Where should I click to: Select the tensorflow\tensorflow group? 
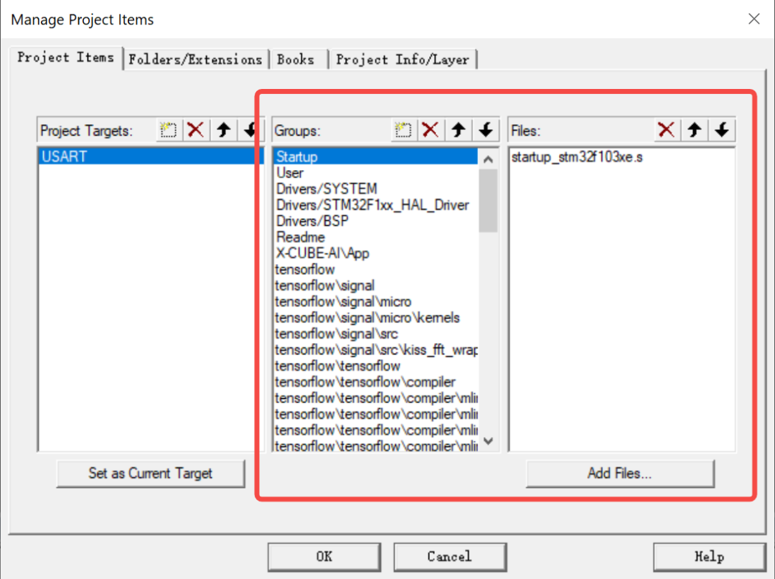pos(375,366)
